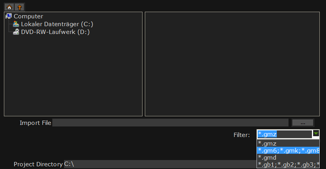Open the file browser with the ... button

pos(303,123)
